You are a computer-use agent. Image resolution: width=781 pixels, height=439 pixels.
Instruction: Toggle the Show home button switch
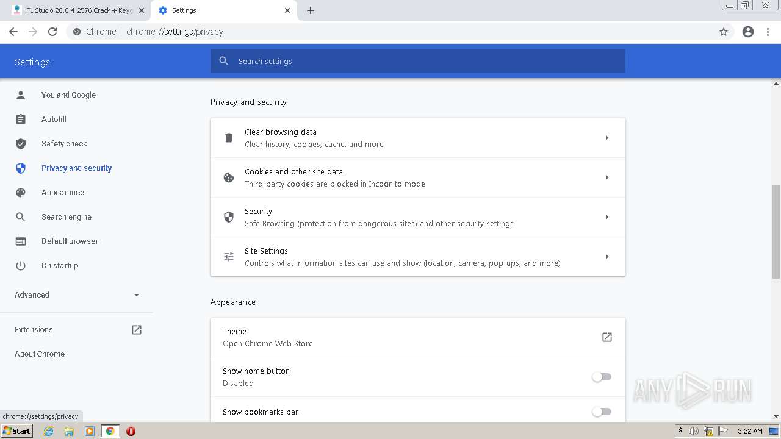point(602,377)
